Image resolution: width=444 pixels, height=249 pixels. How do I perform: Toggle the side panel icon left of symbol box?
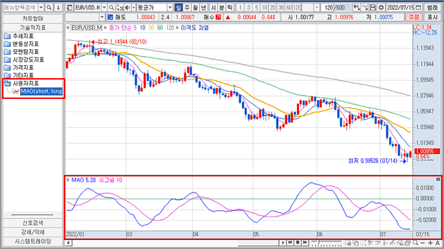tap(69, 8)
